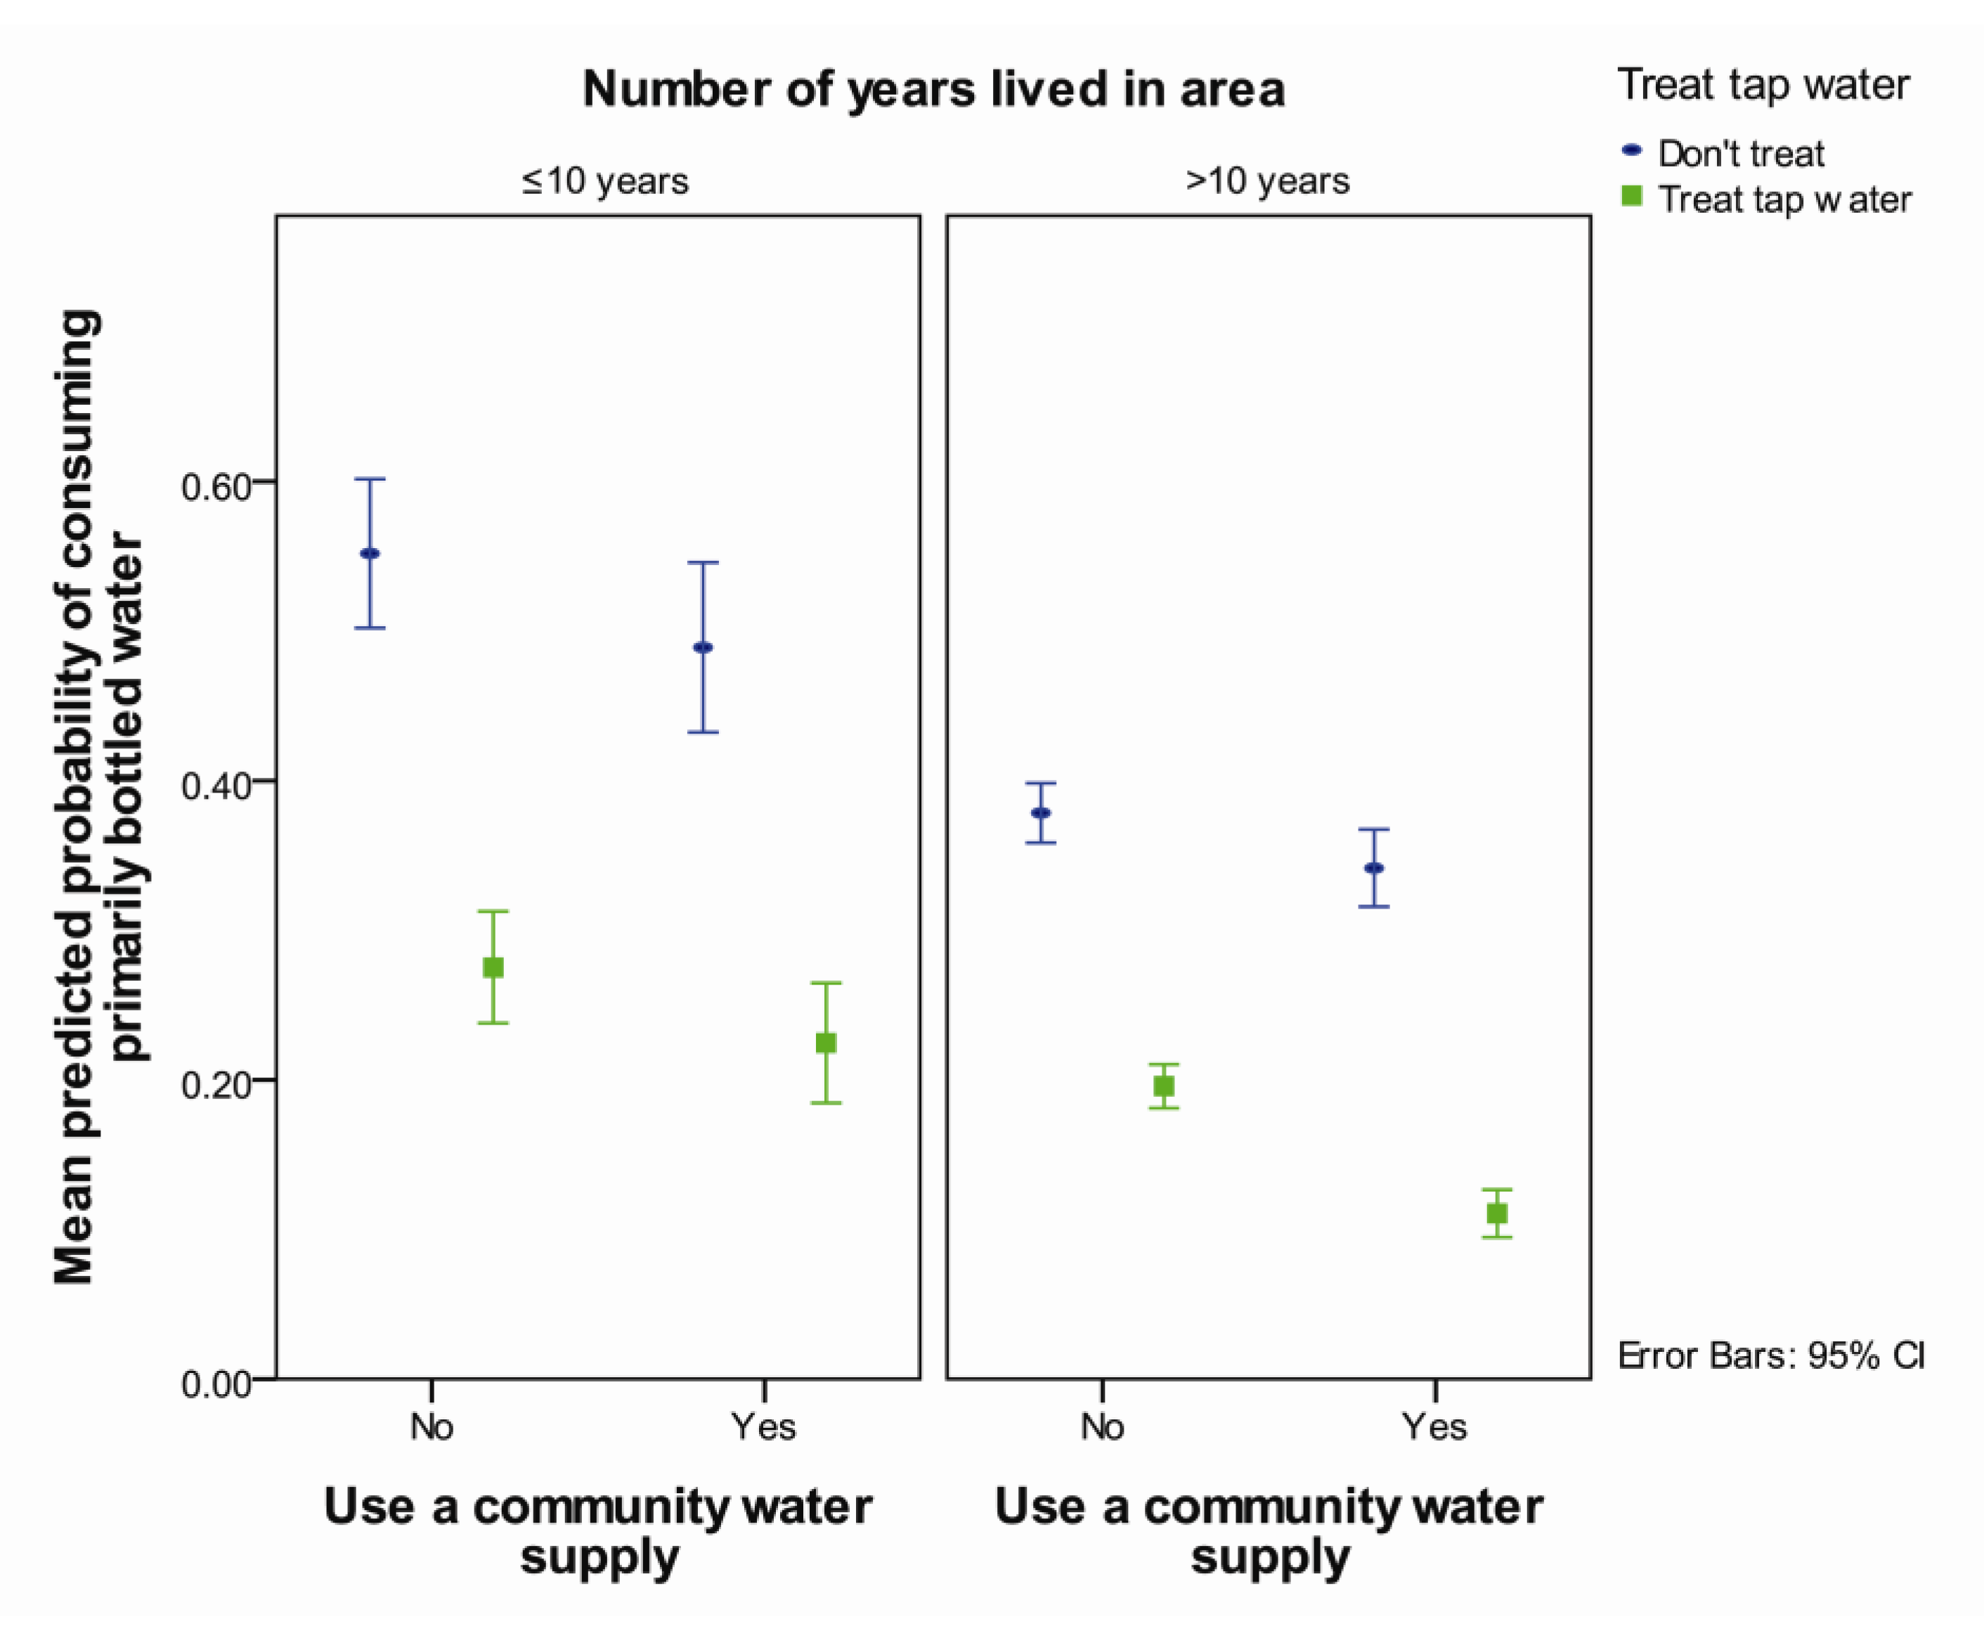Click green square marker for Yes, ≤10 years

pyautogui.click(x=826, y=1042)
